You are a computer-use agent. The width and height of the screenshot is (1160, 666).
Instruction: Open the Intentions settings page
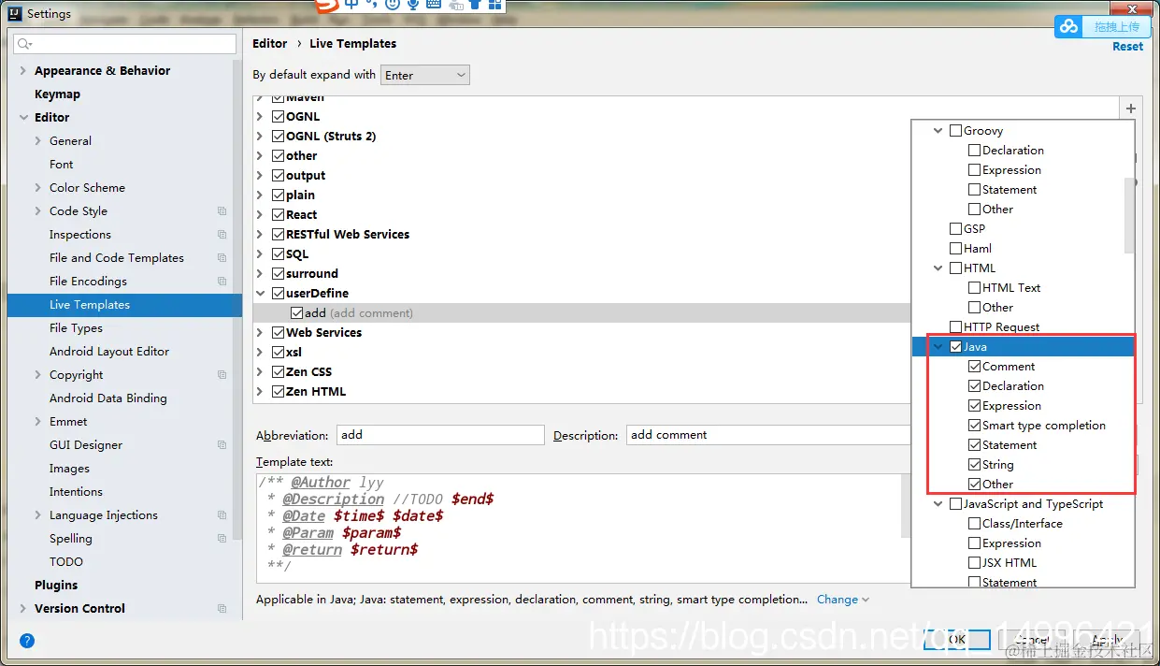[x=76, y=492]
